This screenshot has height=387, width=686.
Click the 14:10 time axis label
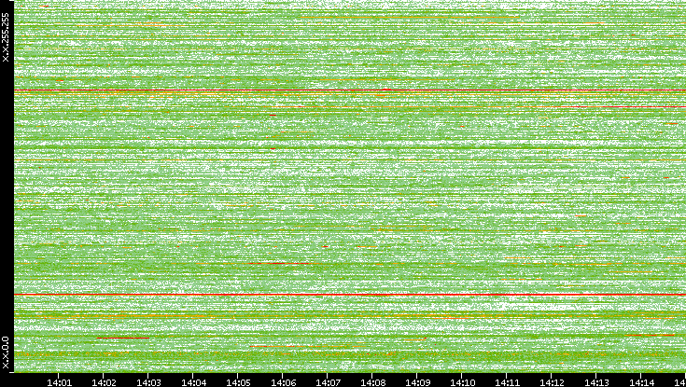point(462,382)
